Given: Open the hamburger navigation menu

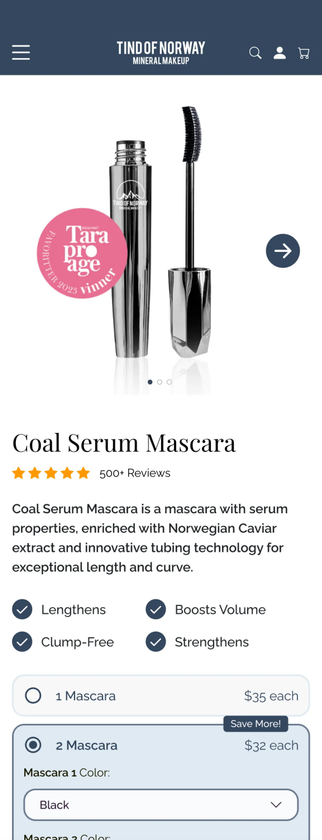Looking at the screenshot, I should [21, 52].
